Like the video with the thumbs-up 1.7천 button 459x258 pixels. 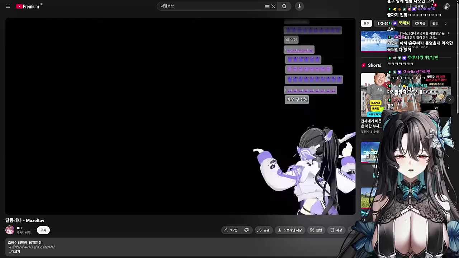click(x=231, y=230)
